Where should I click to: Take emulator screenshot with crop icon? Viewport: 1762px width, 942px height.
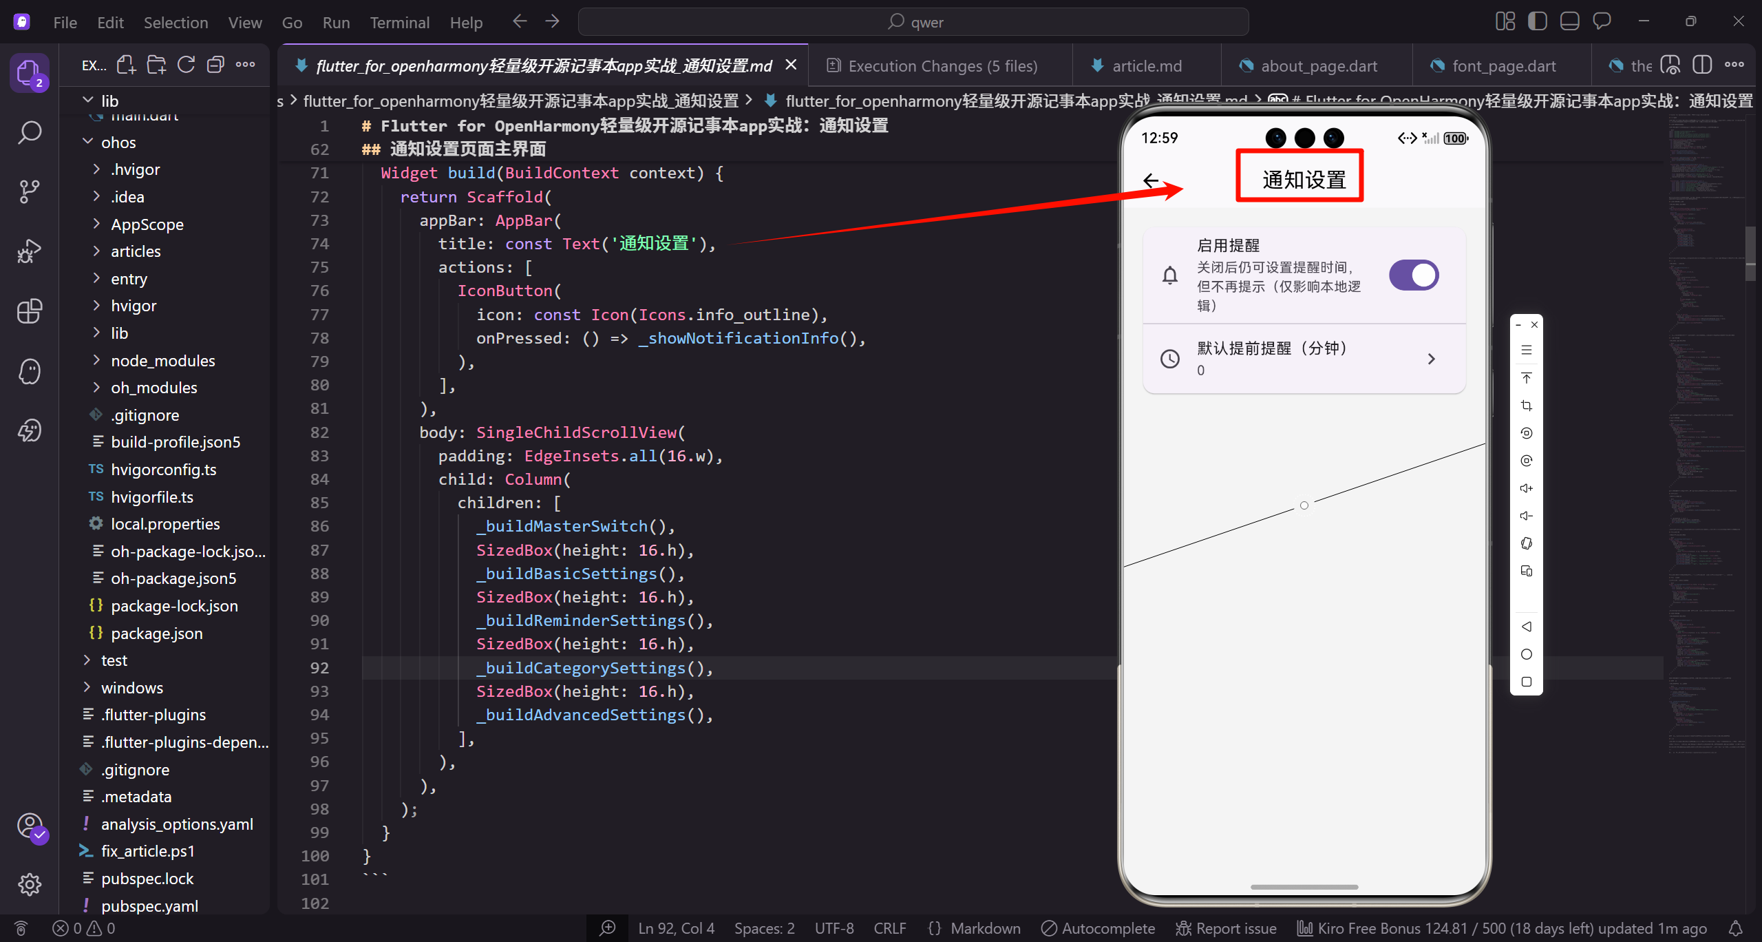[1527, 406]
